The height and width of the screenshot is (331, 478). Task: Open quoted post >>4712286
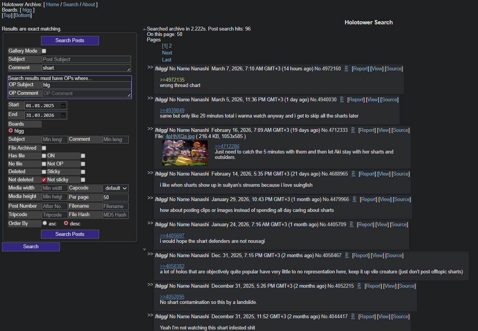coord(227,146)
